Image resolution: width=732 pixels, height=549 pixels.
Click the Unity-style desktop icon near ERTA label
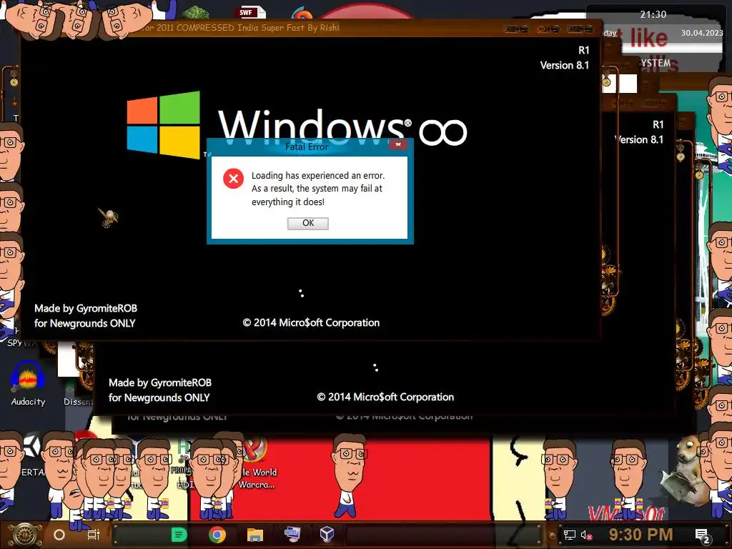coord(31,447)
